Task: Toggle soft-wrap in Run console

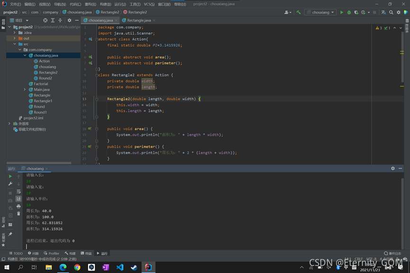Action: tap(18, 192)
